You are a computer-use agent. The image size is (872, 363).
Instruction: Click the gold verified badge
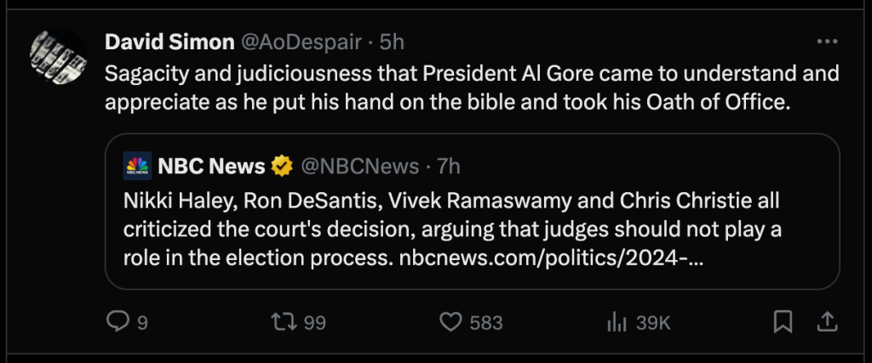click(x=282, y=165)
